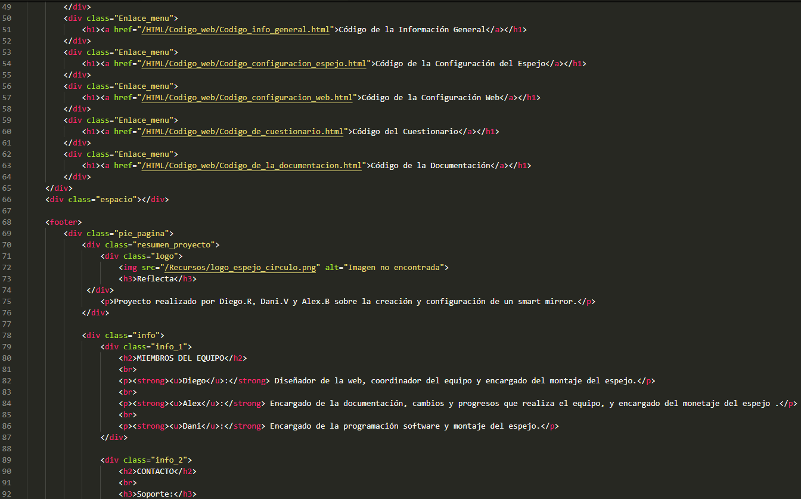
Task: Click line number 62 in the gutter
Action: click(7, 154)
